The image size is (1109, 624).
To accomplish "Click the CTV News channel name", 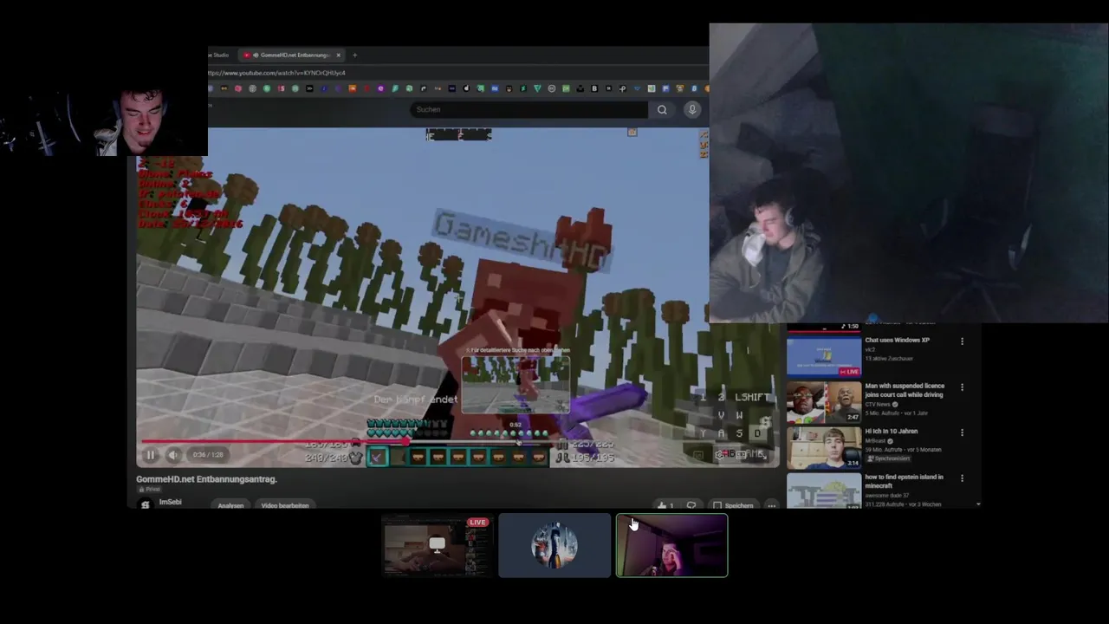I will 878,404.
